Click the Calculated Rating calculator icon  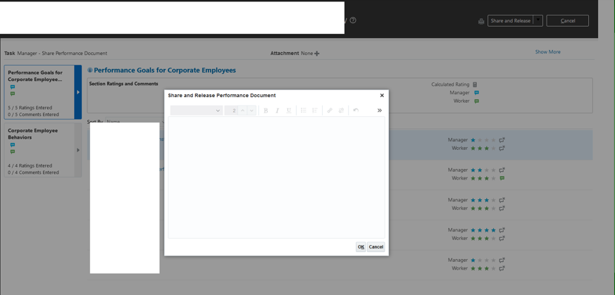(x=475, y=84)
